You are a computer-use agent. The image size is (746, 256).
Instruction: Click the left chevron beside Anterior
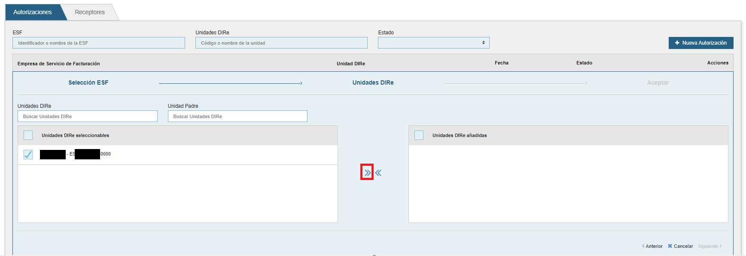643,246
